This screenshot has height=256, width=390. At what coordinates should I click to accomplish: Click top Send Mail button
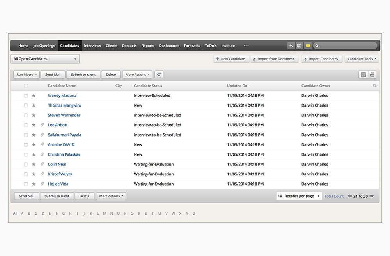pos(53,74)
